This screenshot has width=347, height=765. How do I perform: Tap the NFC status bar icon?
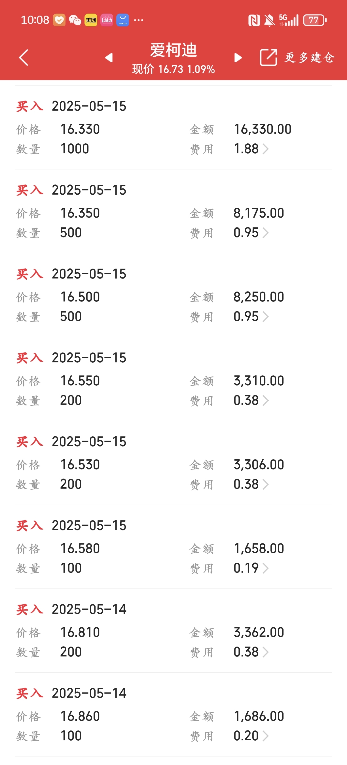click(x=254, y=20)
